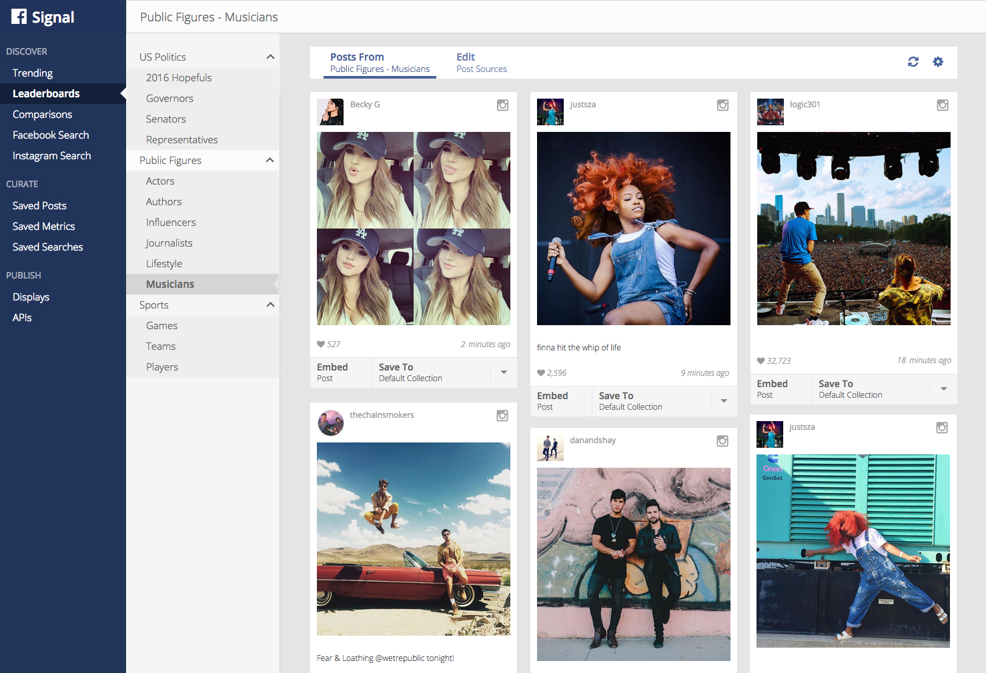The height and width of the screenshot is (673, 986).
Task: Click Instagram icon on danandshay post
Action: click(x=722, y=441)
